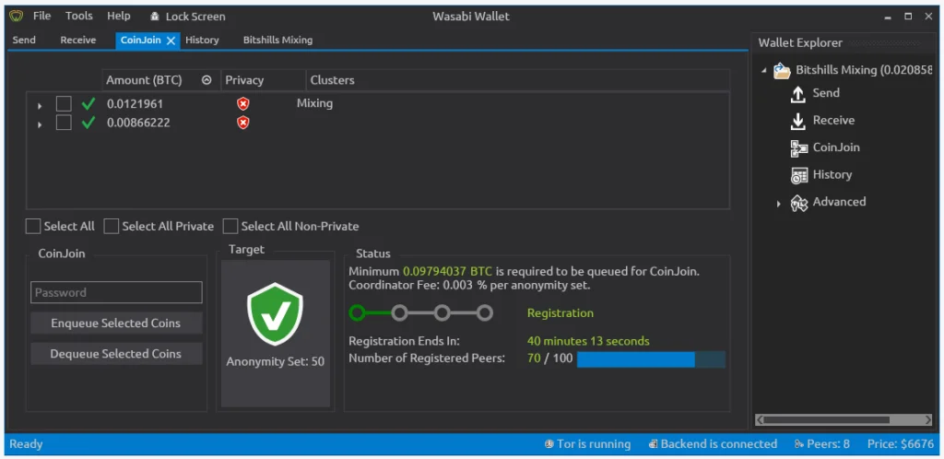This screenshot has height=459, width=944.
Task: Click the 'Anonymity Set: 50' label
Action: pyautogui.click(x=275, y=361)
